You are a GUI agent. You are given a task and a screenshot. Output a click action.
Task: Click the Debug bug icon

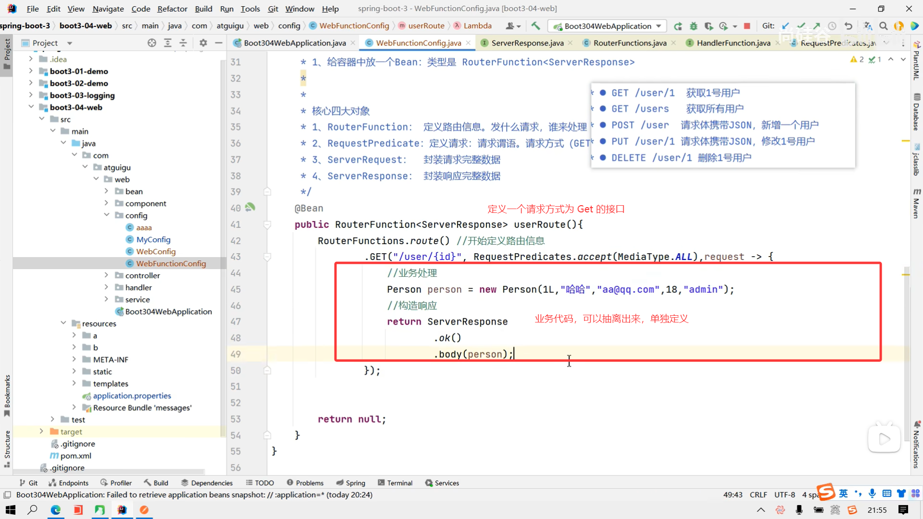(693, 26)
